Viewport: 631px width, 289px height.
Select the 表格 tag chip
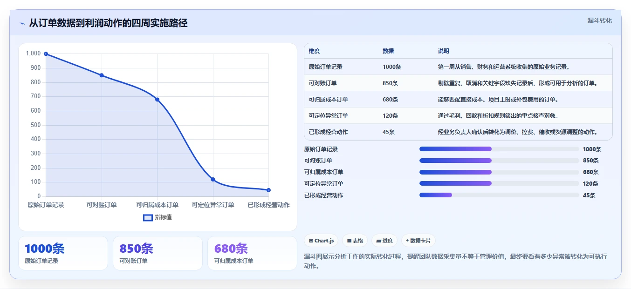(x=355, y=241)
